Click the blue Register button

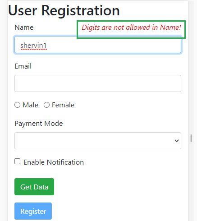pos(33,211)
